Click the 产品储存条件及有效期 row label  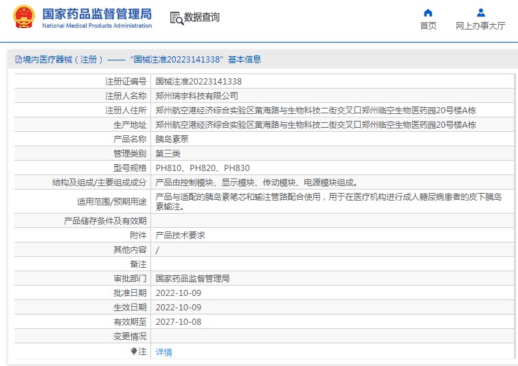pyautogui.click(x=105, y=221)
